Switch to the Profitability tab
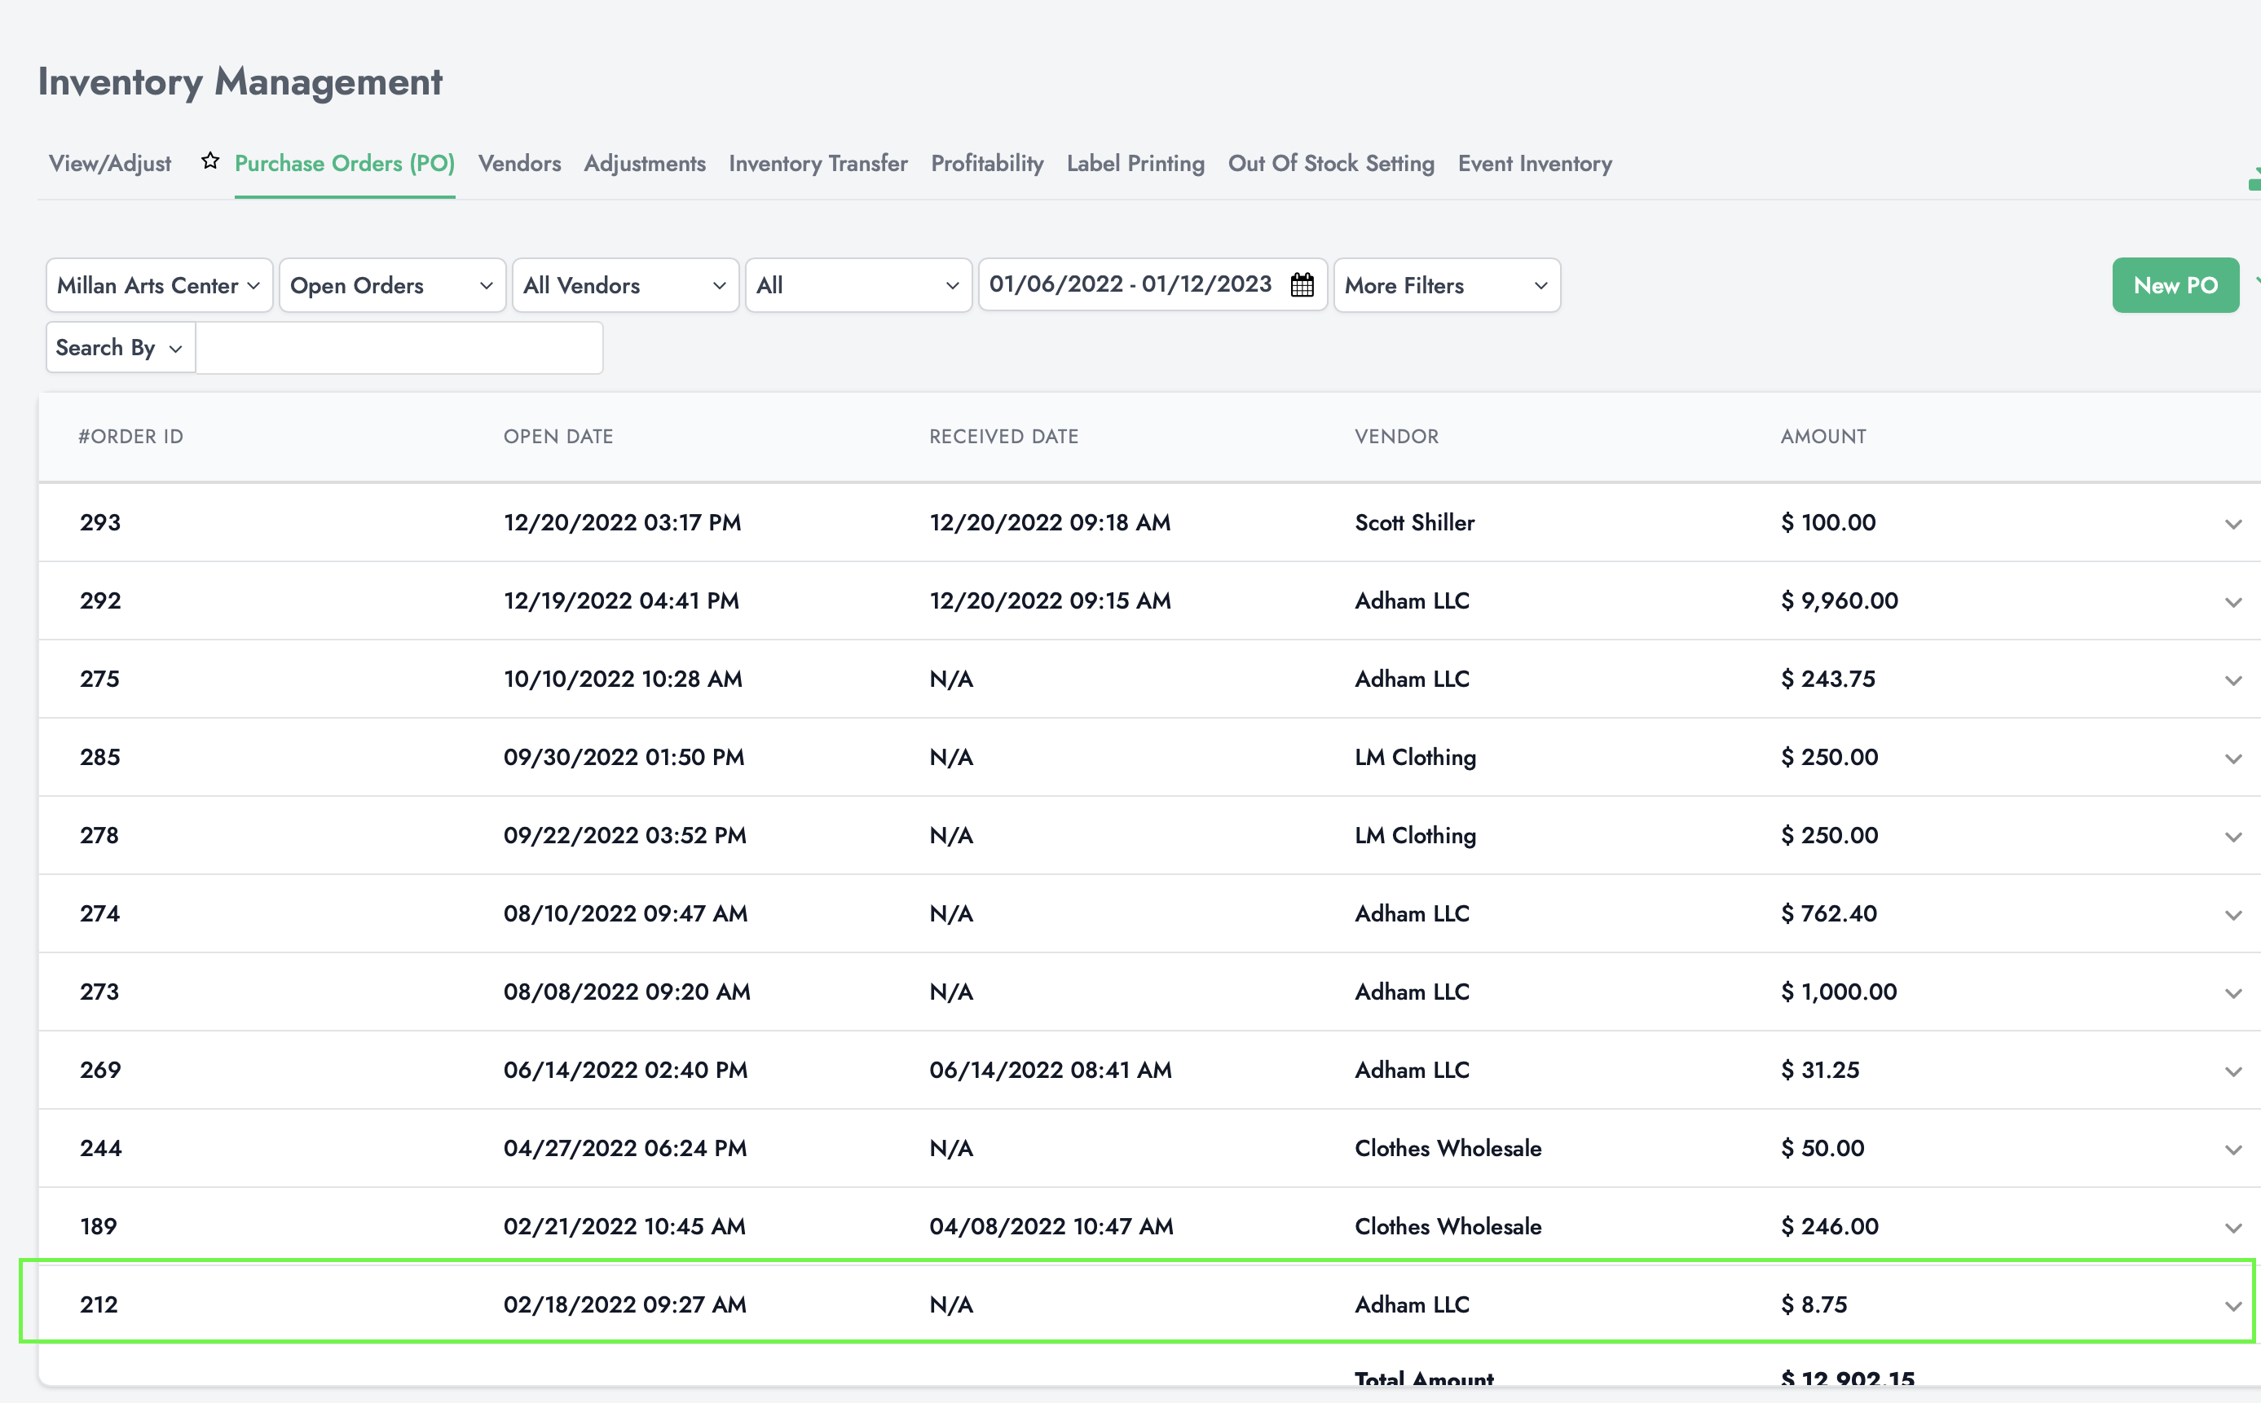Viewport: 2261px width, 1403px height. (986, 161)
